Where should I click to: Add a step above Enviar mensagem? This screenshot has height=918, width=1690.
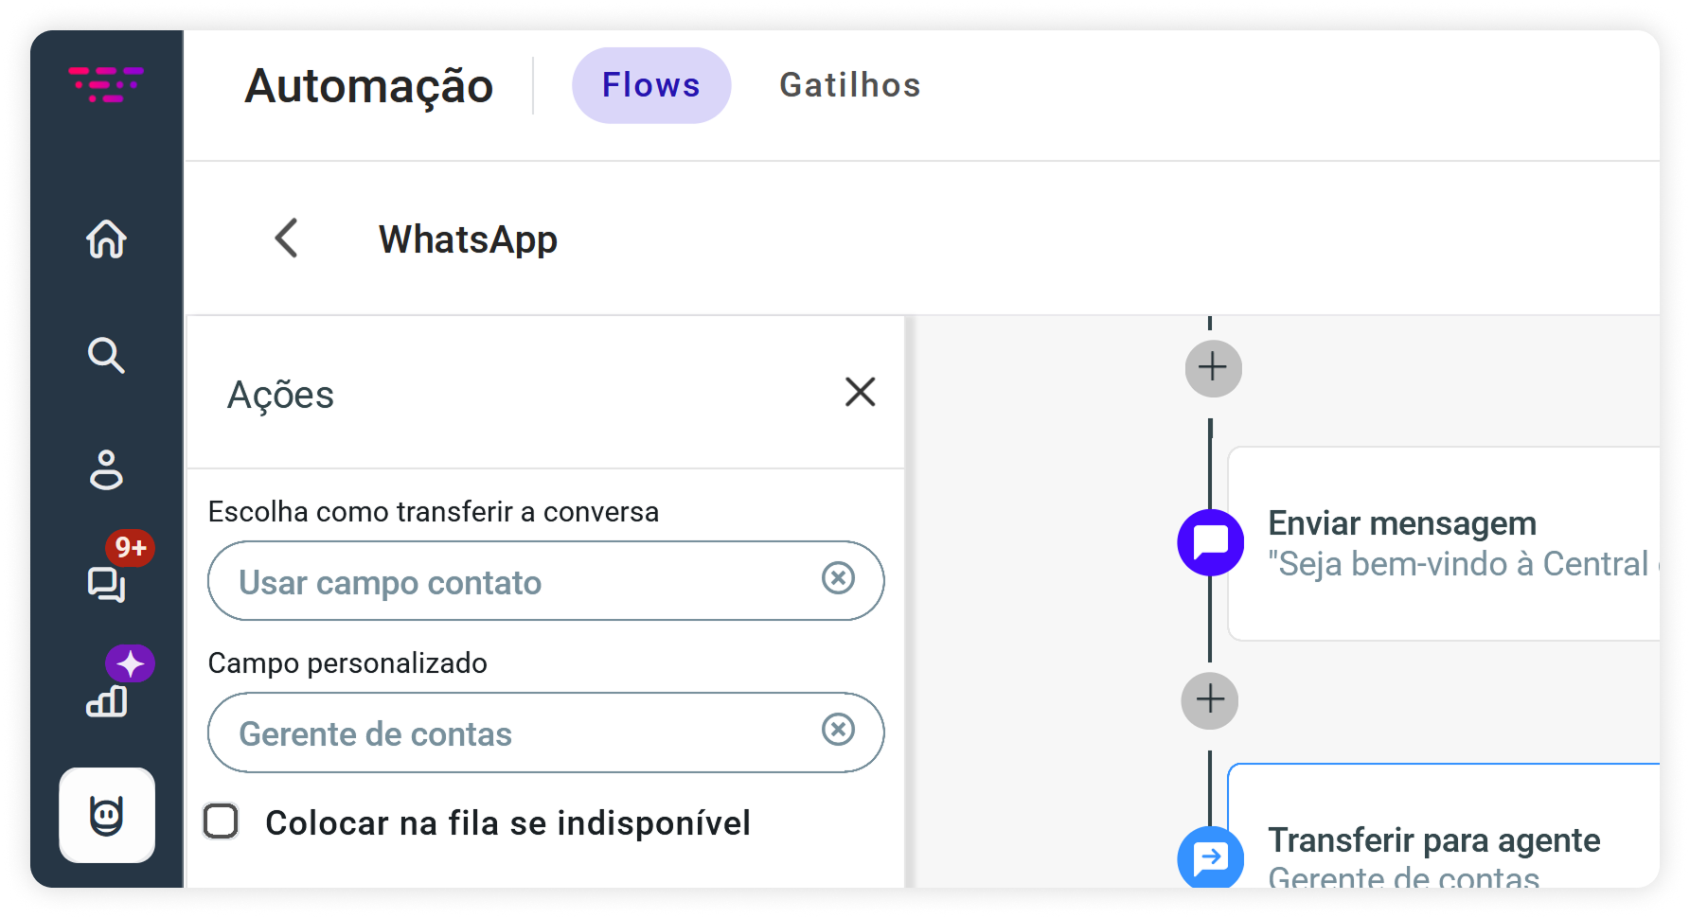(x=1213, y=368)
